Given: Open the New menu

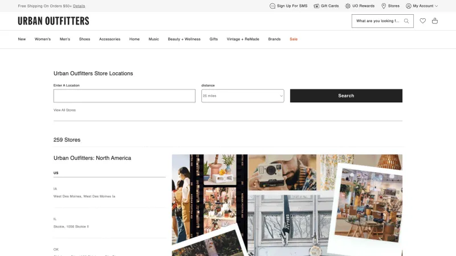Looking at the screenshot, I should click(22, 39).
